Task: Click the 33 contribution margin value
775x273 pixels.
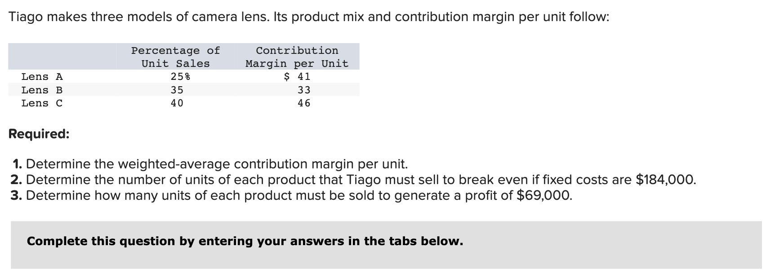Action: 304,90
